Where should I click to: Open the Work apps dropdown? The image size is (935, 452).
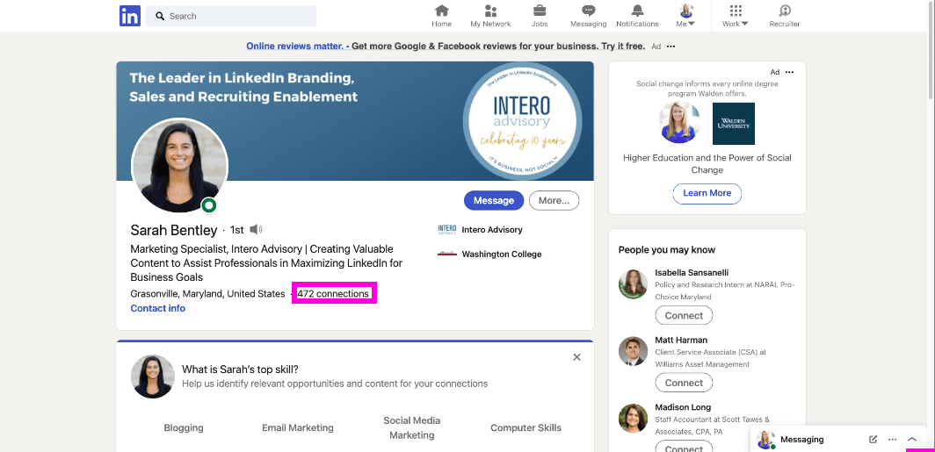point(736,16)
